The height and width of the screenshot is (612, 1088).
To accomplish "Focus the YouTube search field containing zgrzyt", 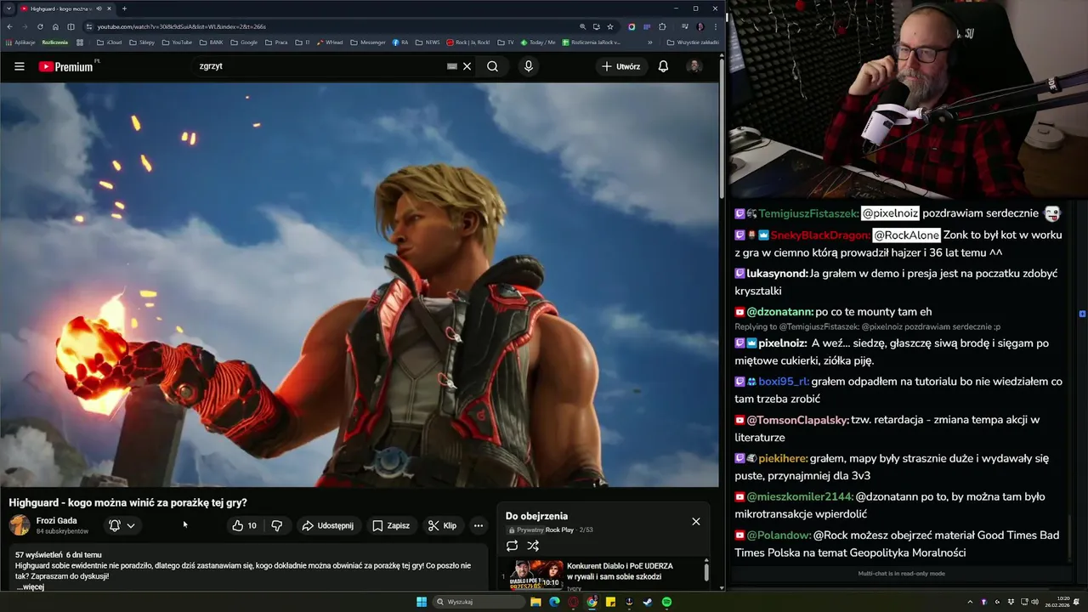I will pos(319,66).
